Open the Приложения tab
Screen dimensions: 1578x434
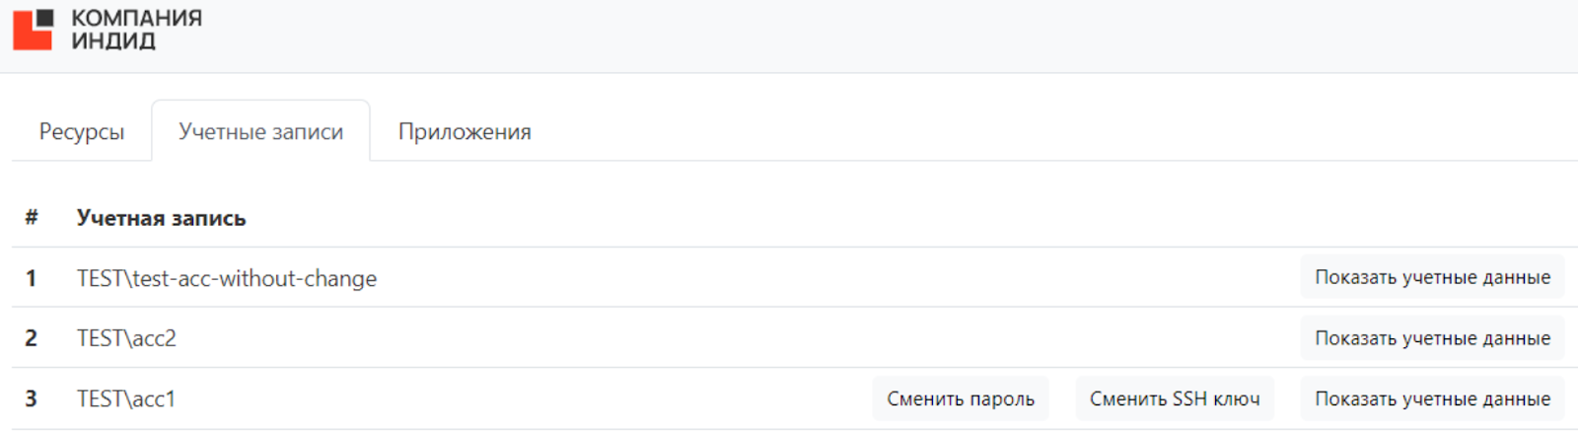click(465, 132)
